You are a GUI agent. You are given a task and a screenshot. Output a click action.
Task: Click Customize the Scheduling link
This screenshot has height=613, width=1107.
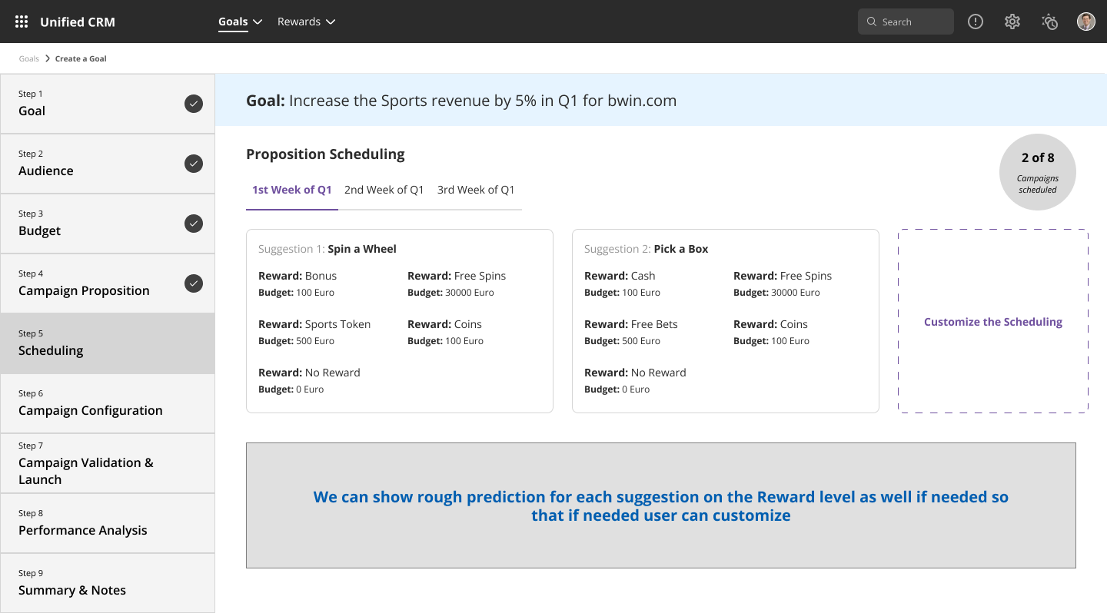(x=992, y=322)
